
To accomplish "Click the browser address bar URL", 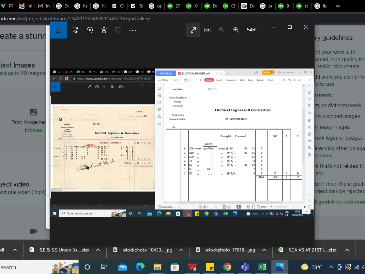I will tap(75, 19).
